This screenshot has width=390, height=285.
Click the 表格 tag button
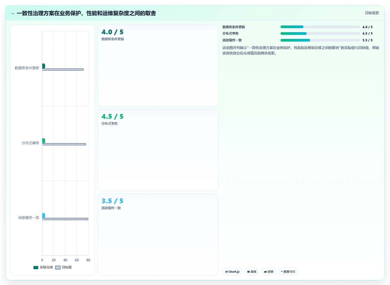tap(252, 272)
